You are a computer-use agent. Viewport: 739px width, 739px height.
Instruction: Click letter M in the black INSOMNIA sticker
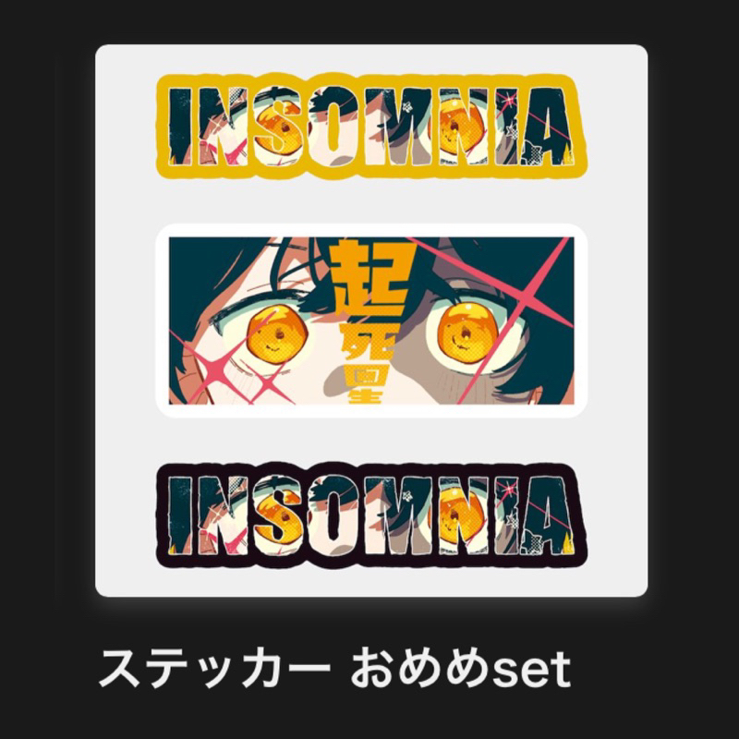click(401, 515)
